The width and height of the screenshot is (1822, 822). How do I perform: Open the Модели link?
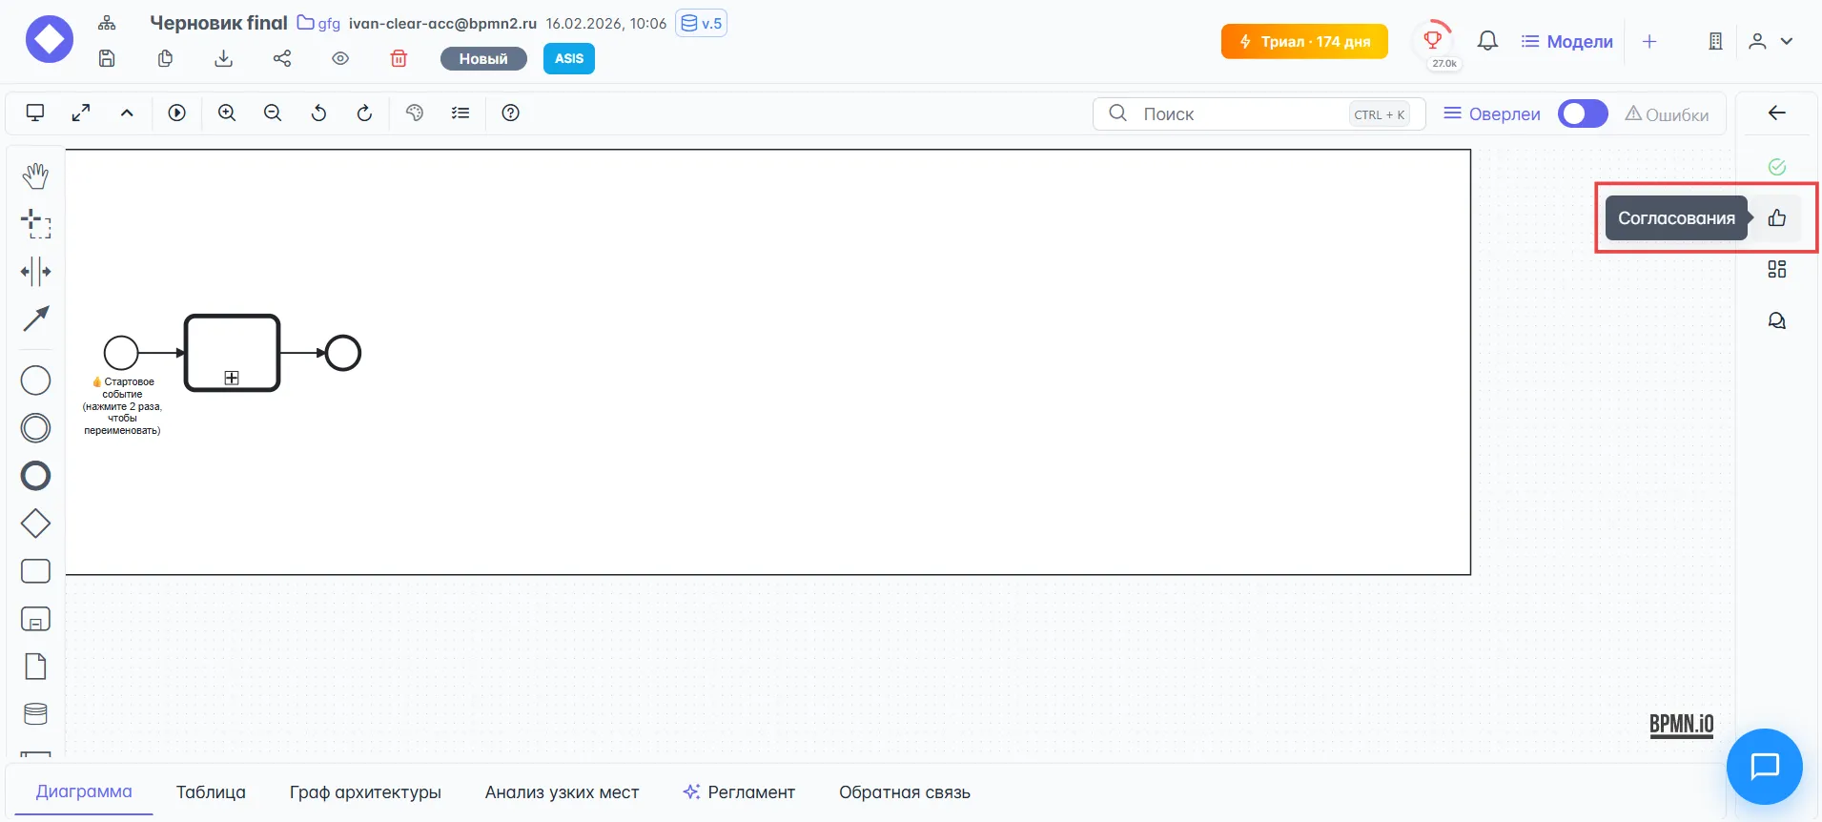[1566, 42]
